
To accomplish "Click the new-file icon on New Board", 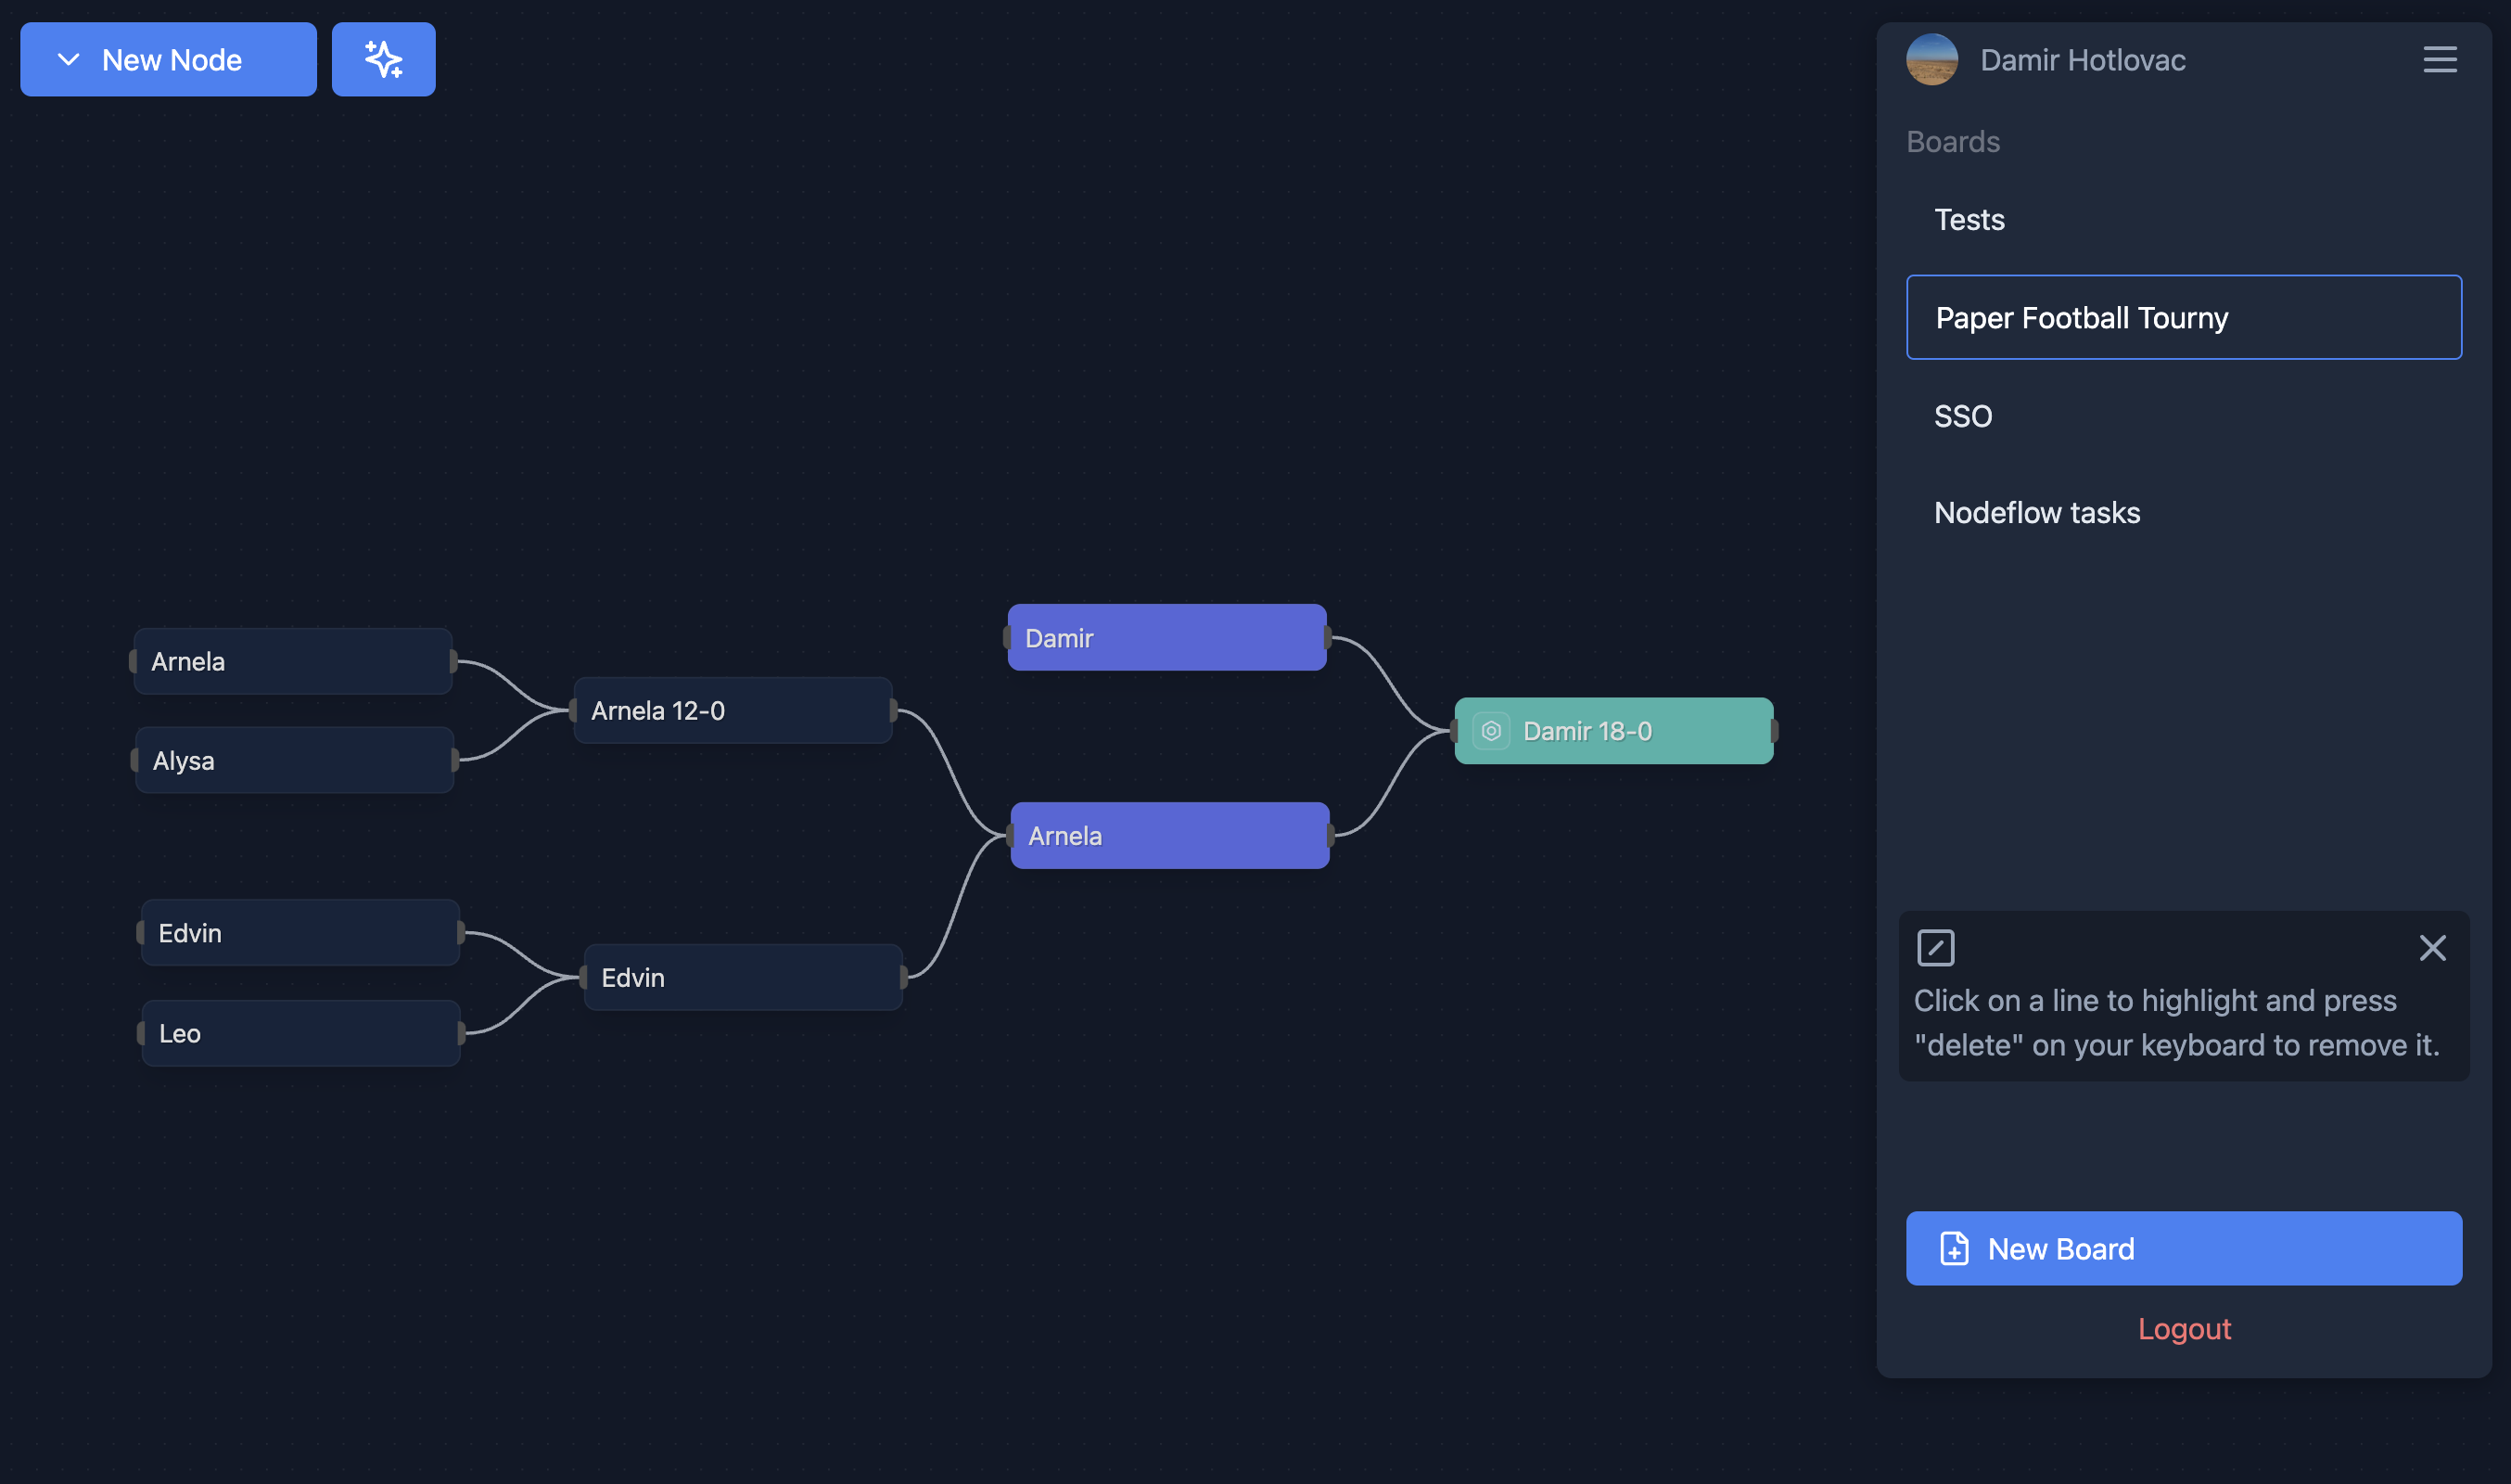I will (x=1953, y=1248).
